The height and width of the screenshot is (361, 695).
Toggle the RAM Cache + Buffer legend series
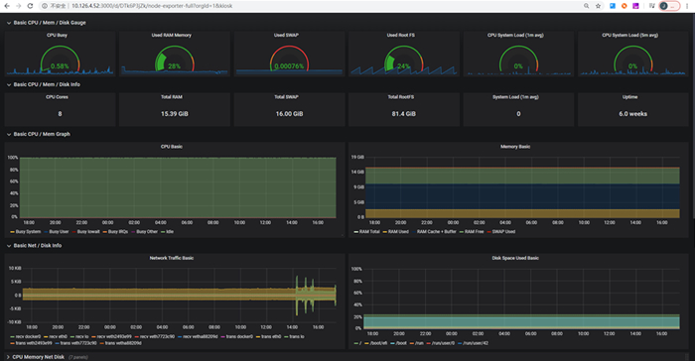tap(437, 232)
